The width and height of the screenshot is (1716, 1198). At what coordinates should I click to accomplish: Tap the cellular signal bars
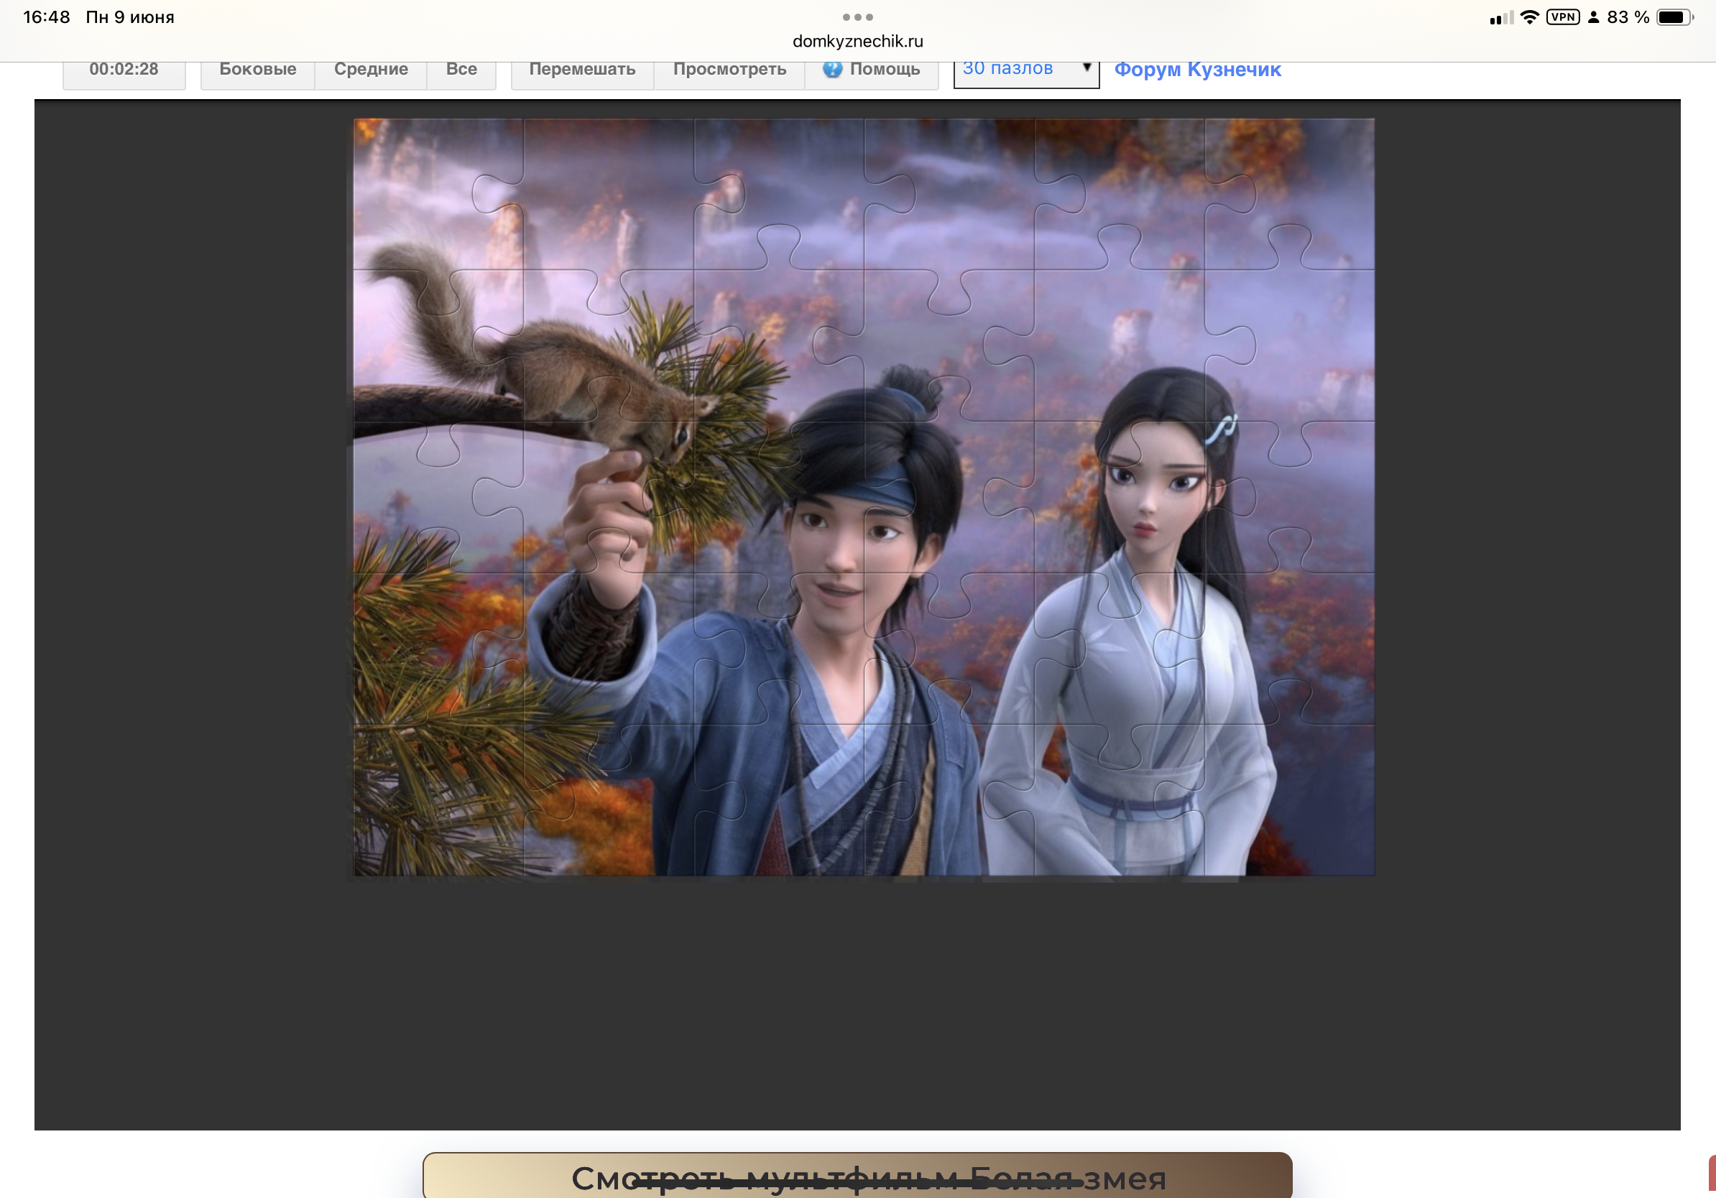1500,18
